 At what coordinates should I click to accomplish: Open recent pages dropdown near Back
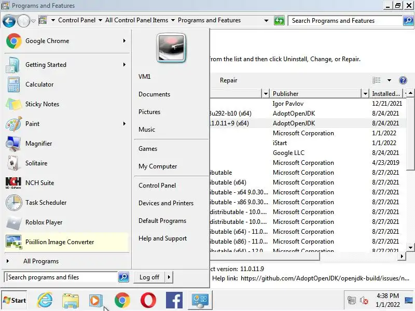coord(33,21)
